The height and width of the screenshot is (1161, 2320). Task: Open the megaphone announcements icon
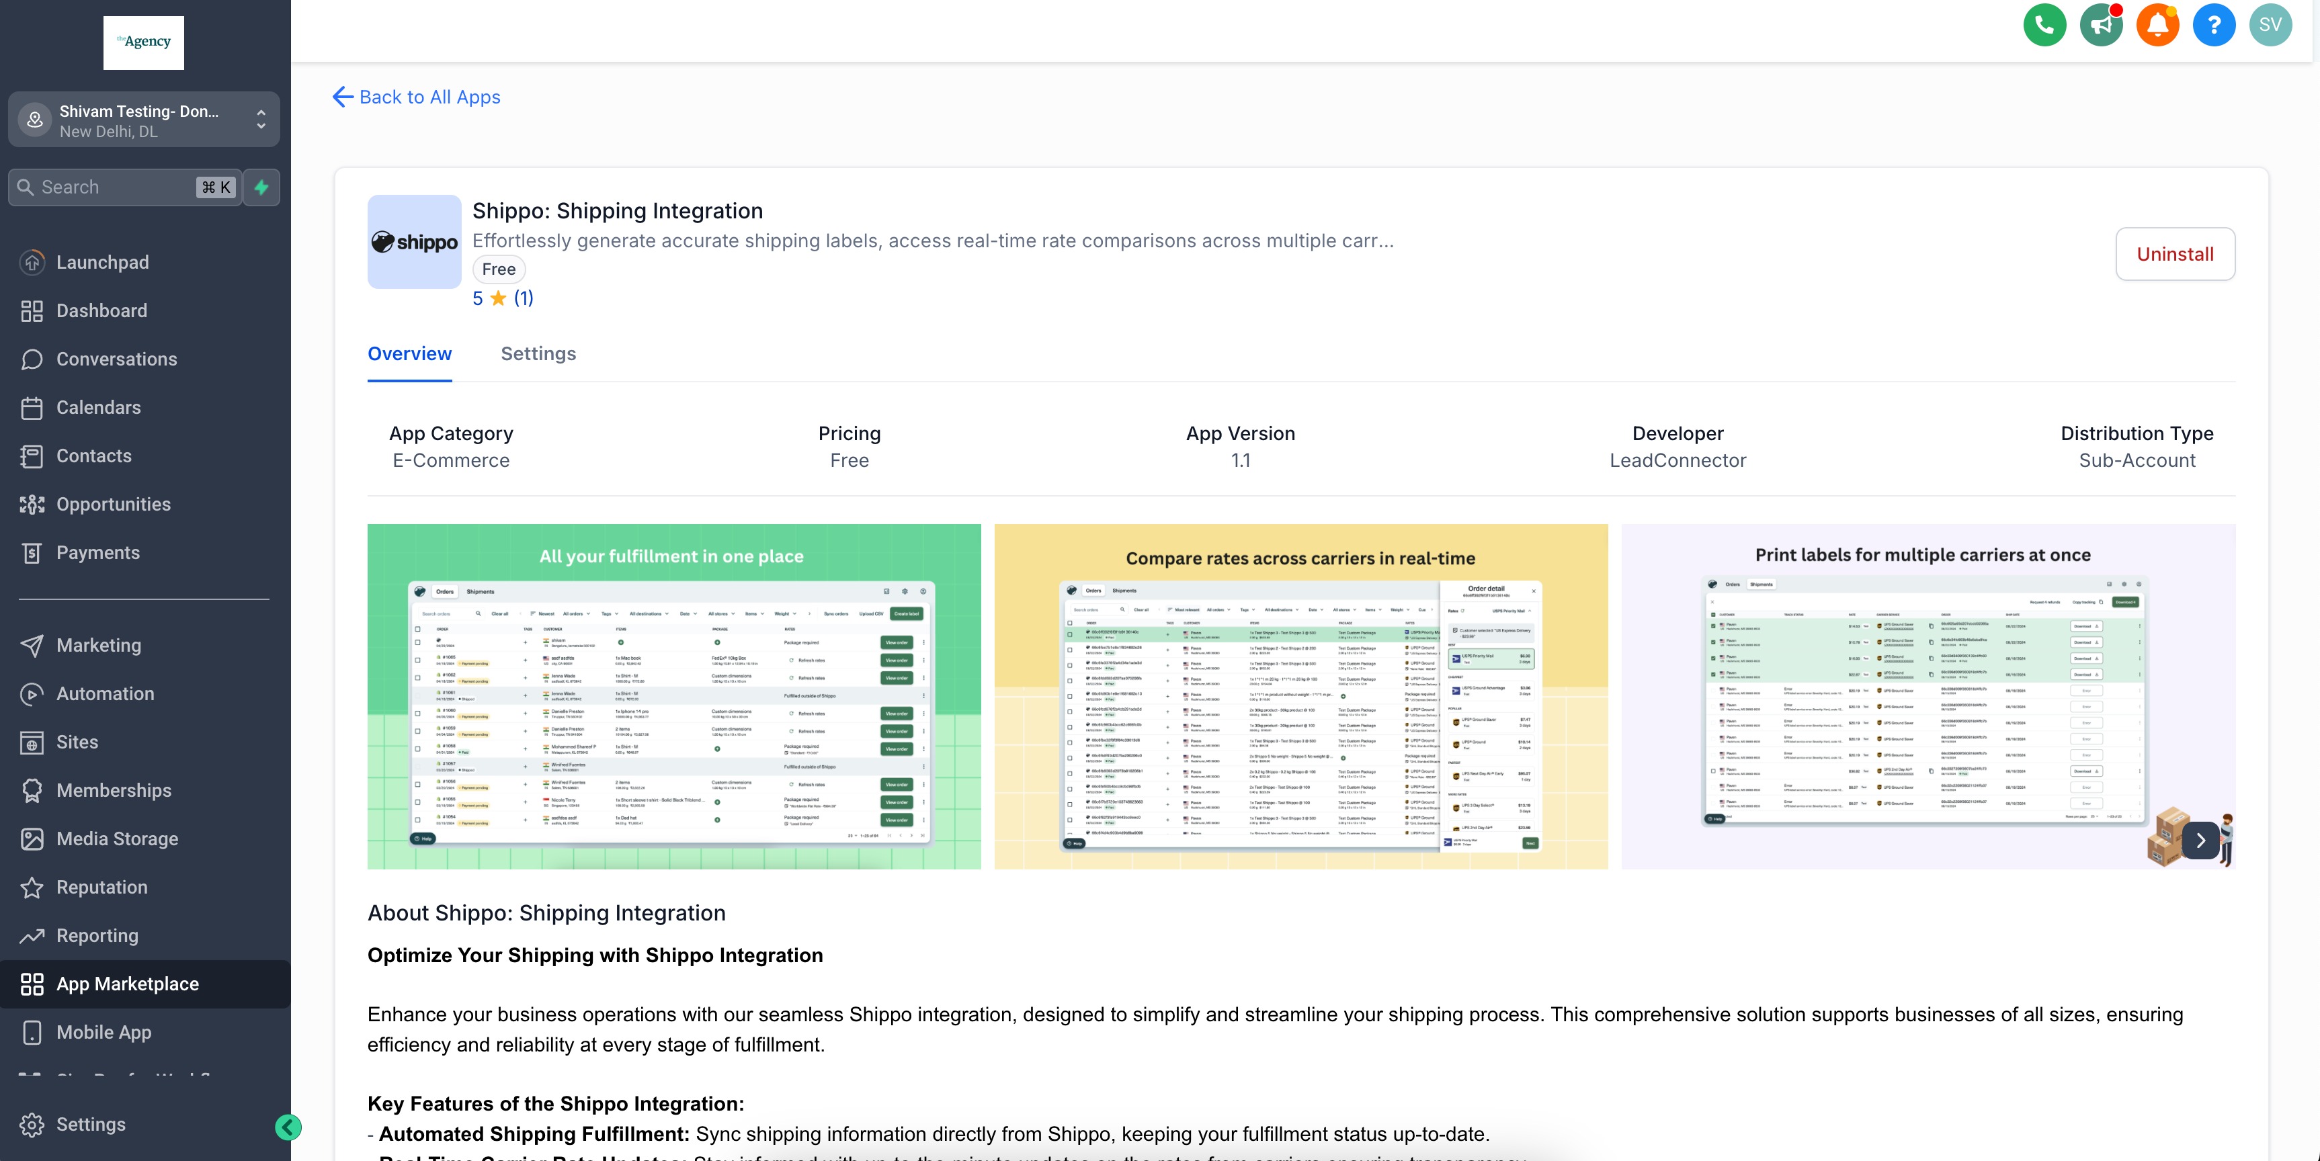[2101, 26]
